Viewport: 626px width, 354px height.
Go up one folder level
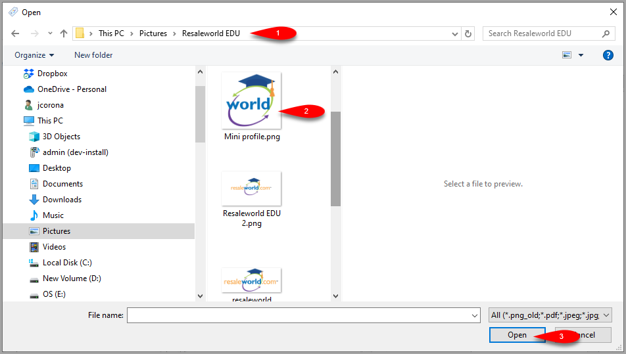64,33
